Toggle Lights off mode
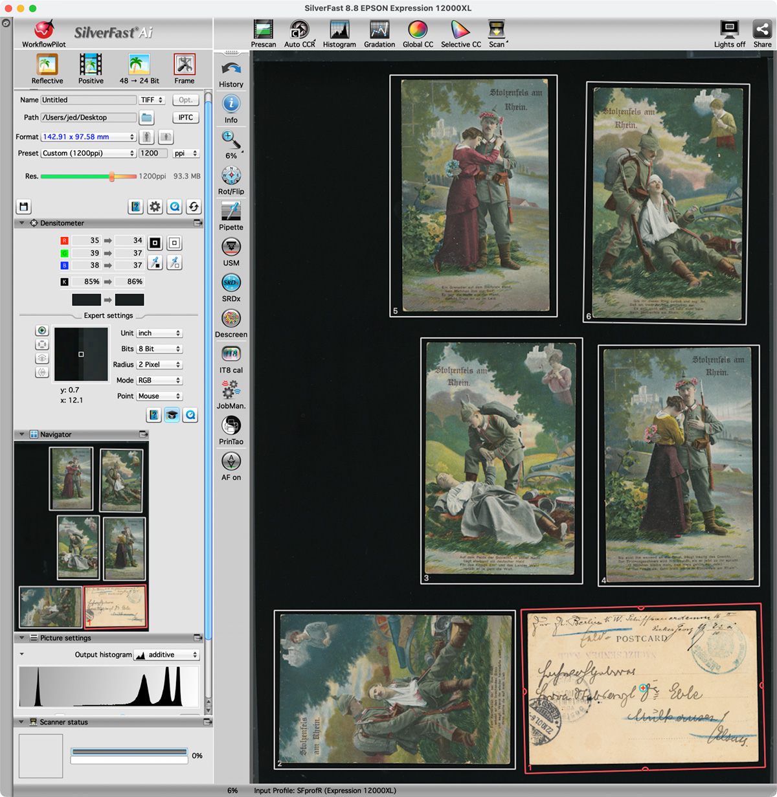777x797 pixels. 730,34
